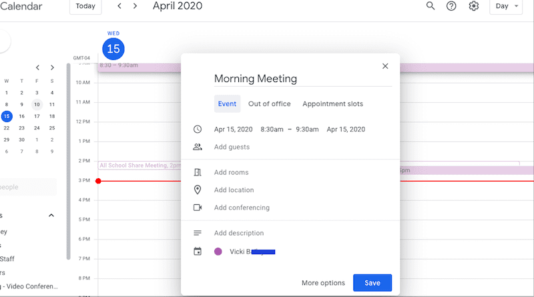Image resolution: width=534 pixels, height=297 pixels.
Task: Click previous month arrow in mini calendar
Action: 37,67
